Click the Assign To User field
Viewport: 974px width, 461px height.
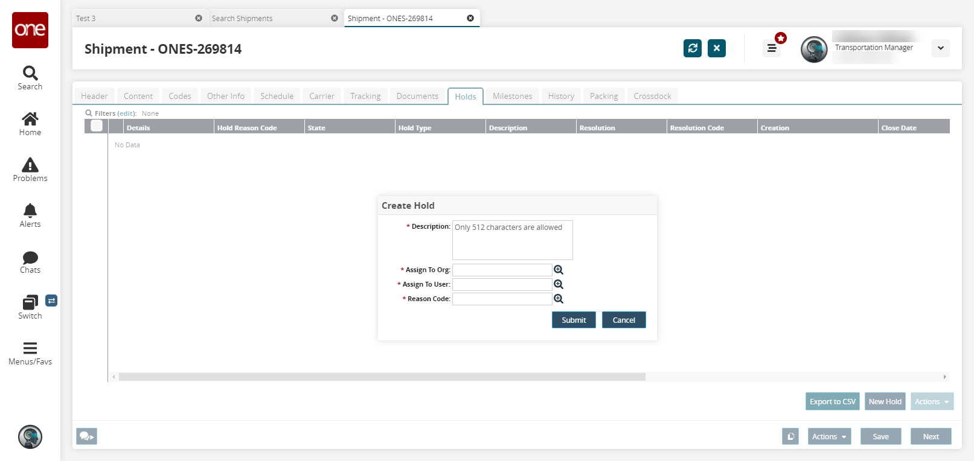[x=502, y=284]
